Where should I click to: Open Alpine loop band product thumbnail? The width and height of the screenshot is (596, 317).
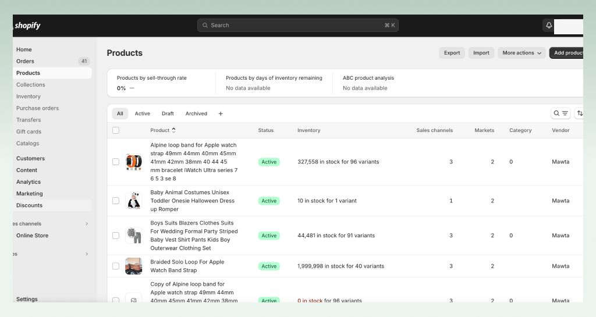click(134, 162)
